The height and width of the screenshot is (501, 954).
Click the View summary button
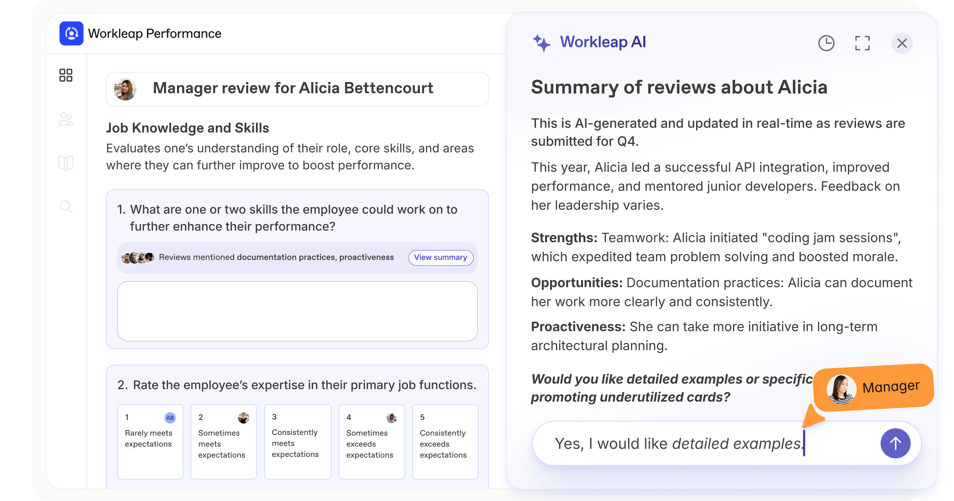pos(440,257)
